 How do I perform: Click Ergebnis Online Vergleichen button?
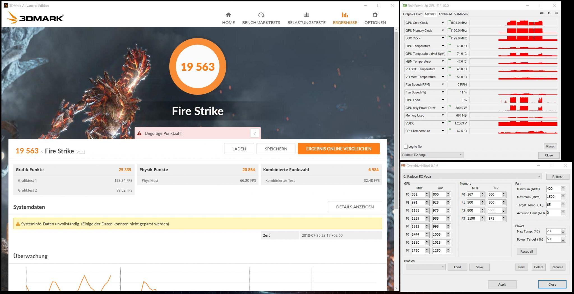pos(339,149)
